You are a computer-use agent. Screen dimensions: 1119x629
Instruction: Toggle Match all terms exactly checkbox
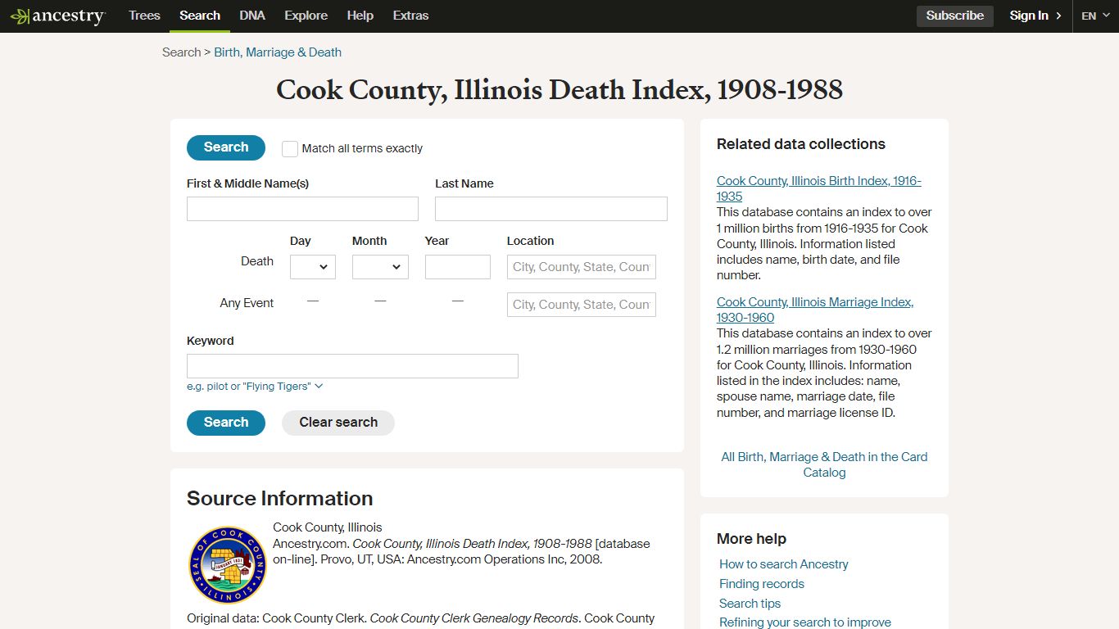(290, 149)
